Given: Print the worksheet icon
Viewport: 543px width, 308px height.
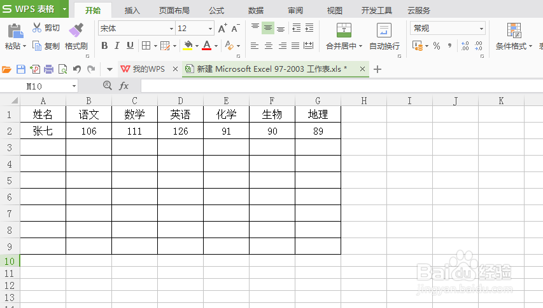Looking at the screenshot, I should [x=49, y=69].
